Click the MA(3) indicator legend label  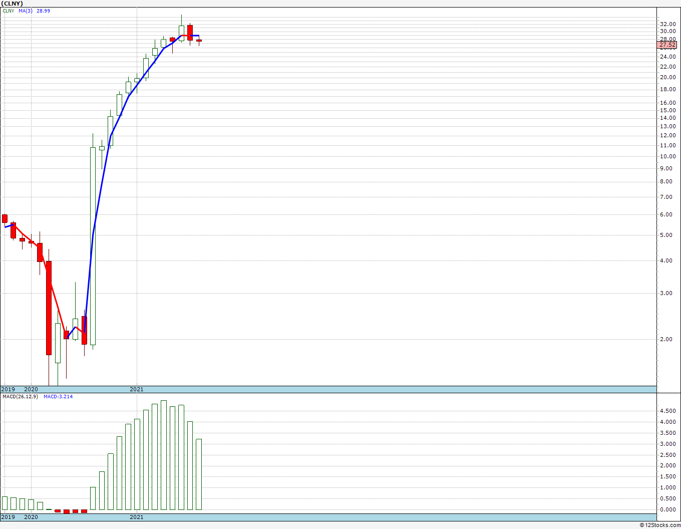(26, 11)
